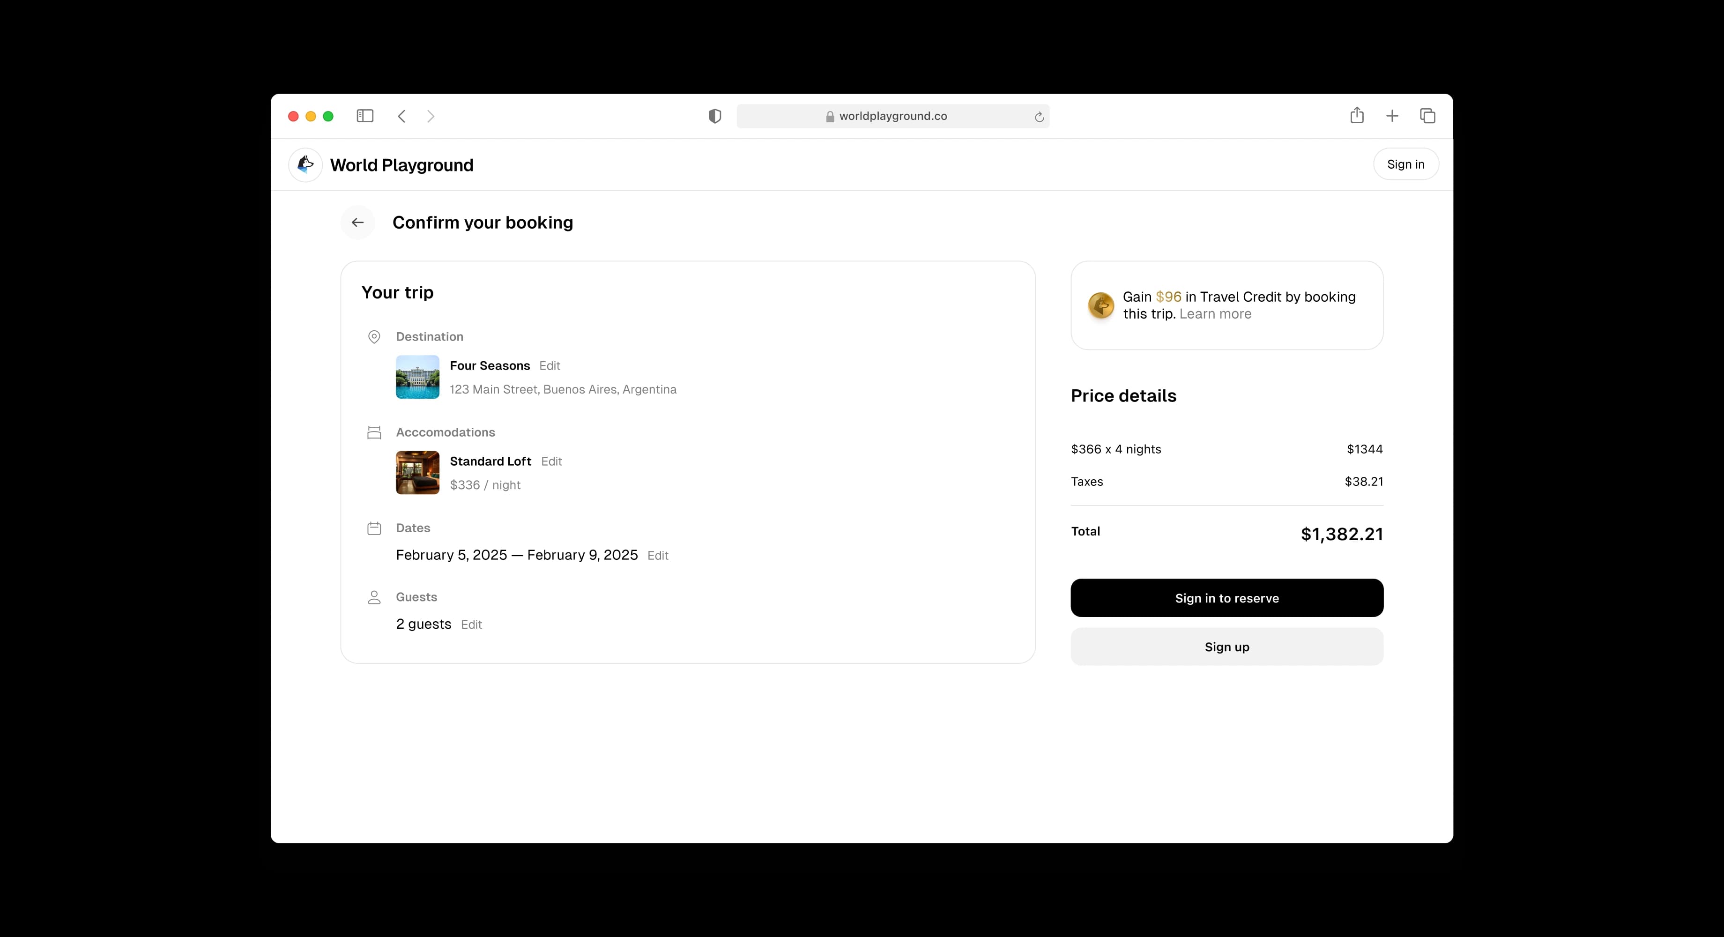Click the Sign in to reserve button
This screenshot has width=1724, height=937.
click(1227, 598)
